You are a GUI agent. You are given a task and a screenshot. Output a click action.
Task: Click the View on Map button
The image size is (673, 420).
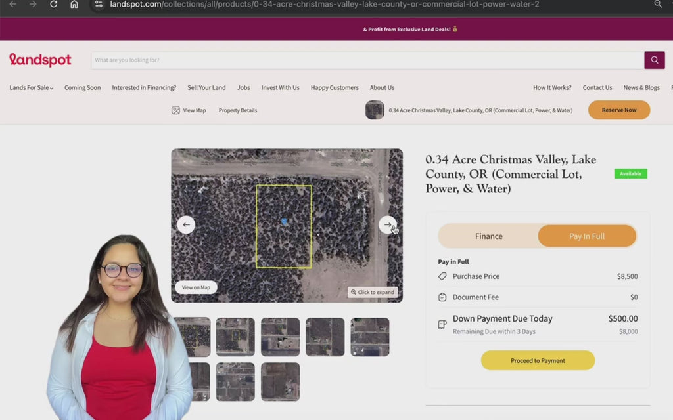(196, 287)
